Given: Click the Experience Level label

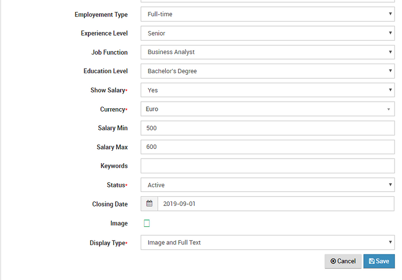Looking at the screenshot, I should (104, 34).
